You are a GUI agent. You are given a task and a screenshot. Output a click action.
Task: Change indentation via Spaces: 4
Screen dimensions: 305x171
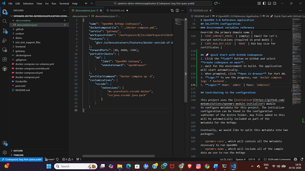pyautogui.click(x=240, y=160)
